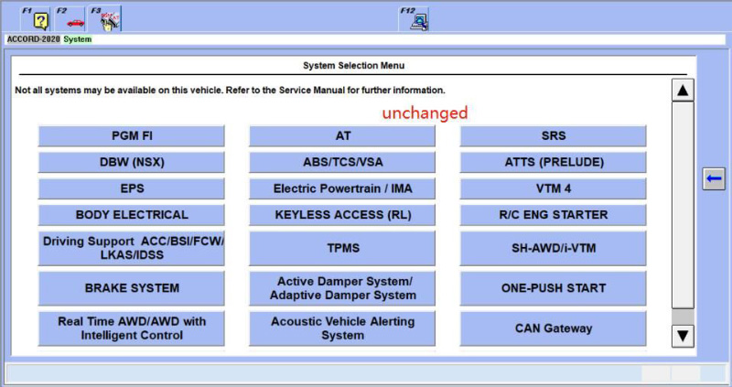
Task: Select VTM 4 system
Action: pos(554,188)
